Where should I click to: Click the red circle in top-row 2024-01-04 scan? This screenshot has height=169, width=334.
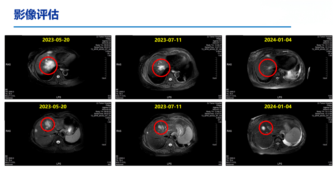pyautogui.click(x=268, y=68)
